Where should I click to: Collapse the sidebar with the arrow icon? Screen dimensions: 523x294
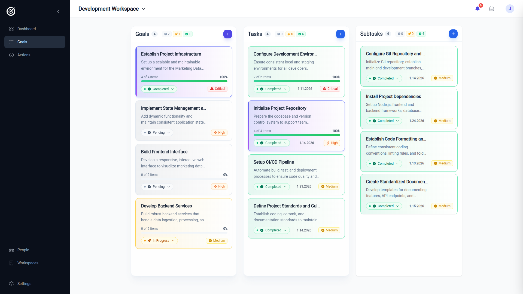pyautogui.click(x=58, y=11)
